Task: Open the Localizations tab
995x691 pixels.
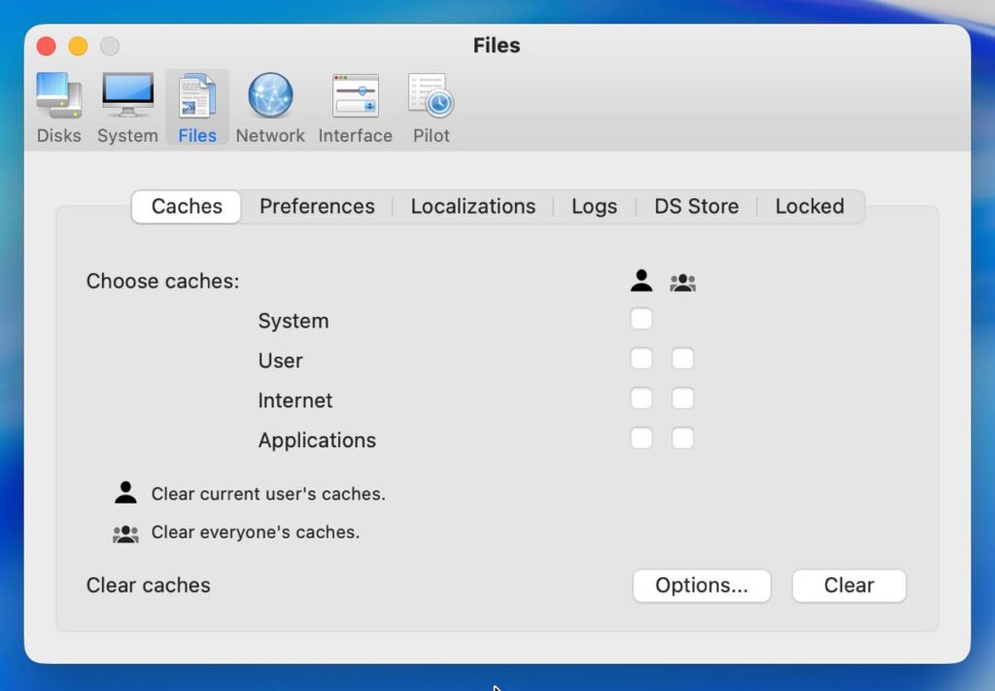Action: click(x=473, y=206)
